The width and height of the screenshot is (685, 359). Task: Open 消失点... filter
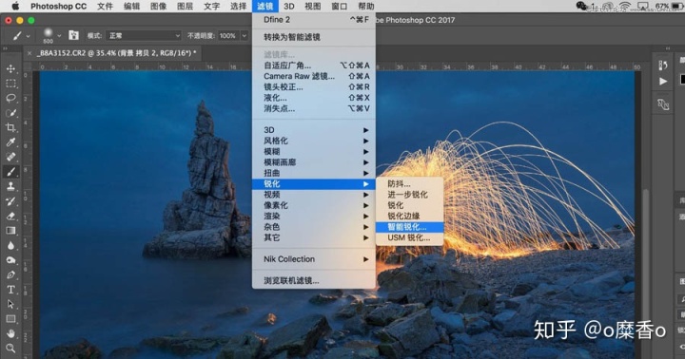(314, 108)
